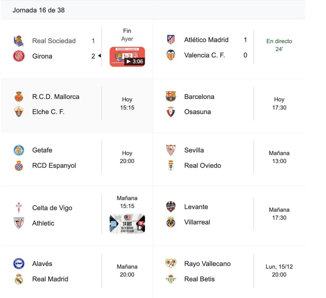Click the Real Betis crest icon
This screenshot has width=326, height=298.
click(171, 279)
